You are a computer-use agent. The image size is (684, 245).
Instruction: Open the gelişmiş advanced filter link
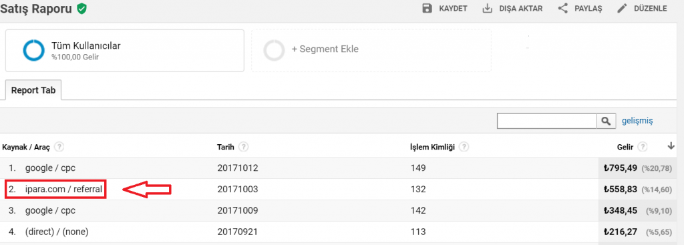click(x=637, y=121)
